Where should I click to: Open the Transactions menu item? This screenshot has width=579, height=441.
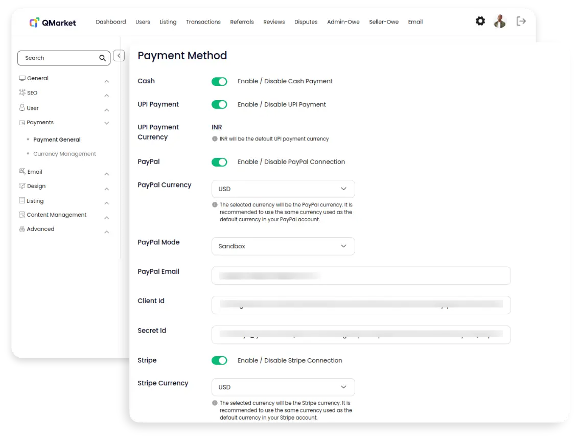(x=203, y=22)
